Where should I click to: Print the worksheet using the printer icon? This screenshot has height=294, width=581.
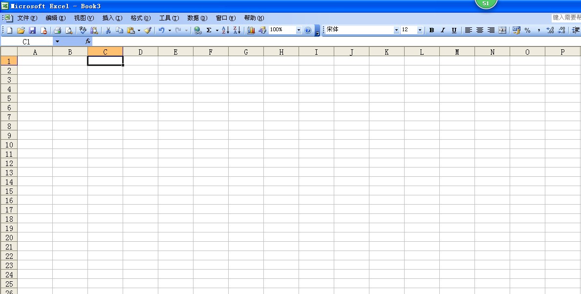pyautogui.click(x=58, y=30)
